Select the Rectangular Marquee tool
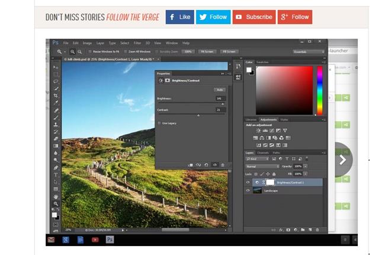This screenshot has height=255, width=385. (56, 74)
